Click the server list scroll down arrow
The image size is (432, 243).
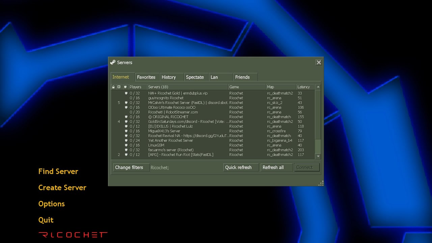(318, 156)
